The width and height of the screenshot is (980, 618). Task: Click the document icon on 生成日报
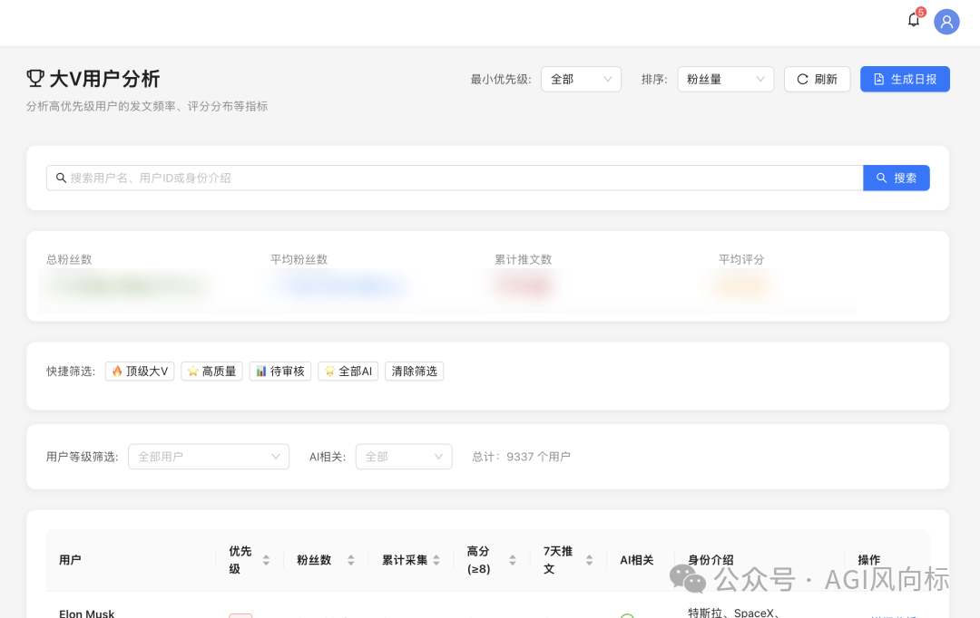877,79
